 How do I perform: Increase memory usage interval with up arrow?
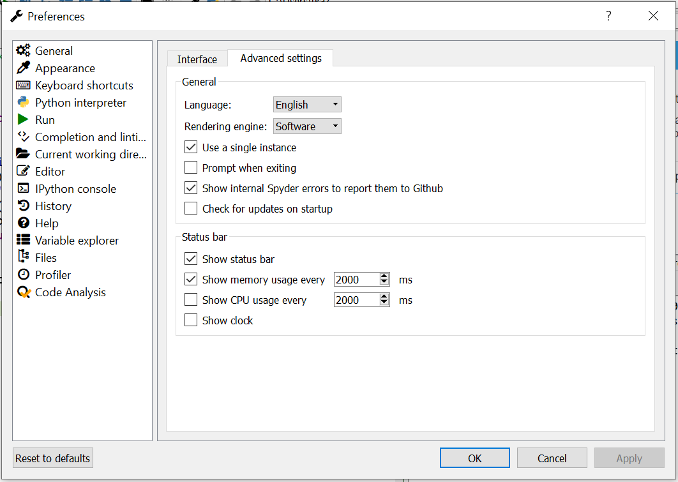coord(384,276)
